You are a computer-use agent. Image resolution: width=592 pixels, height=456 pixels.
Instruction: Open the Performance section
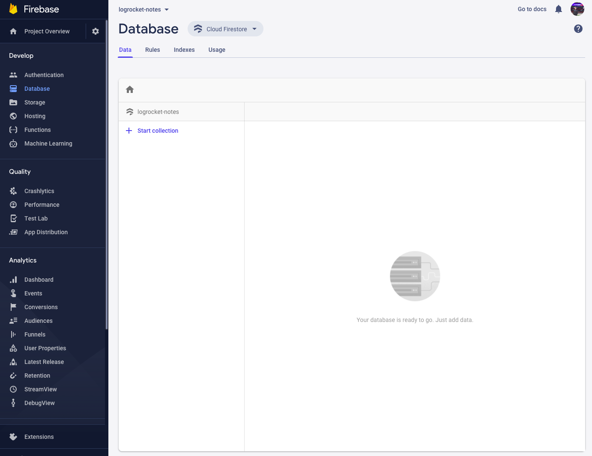tap(42, 205)
